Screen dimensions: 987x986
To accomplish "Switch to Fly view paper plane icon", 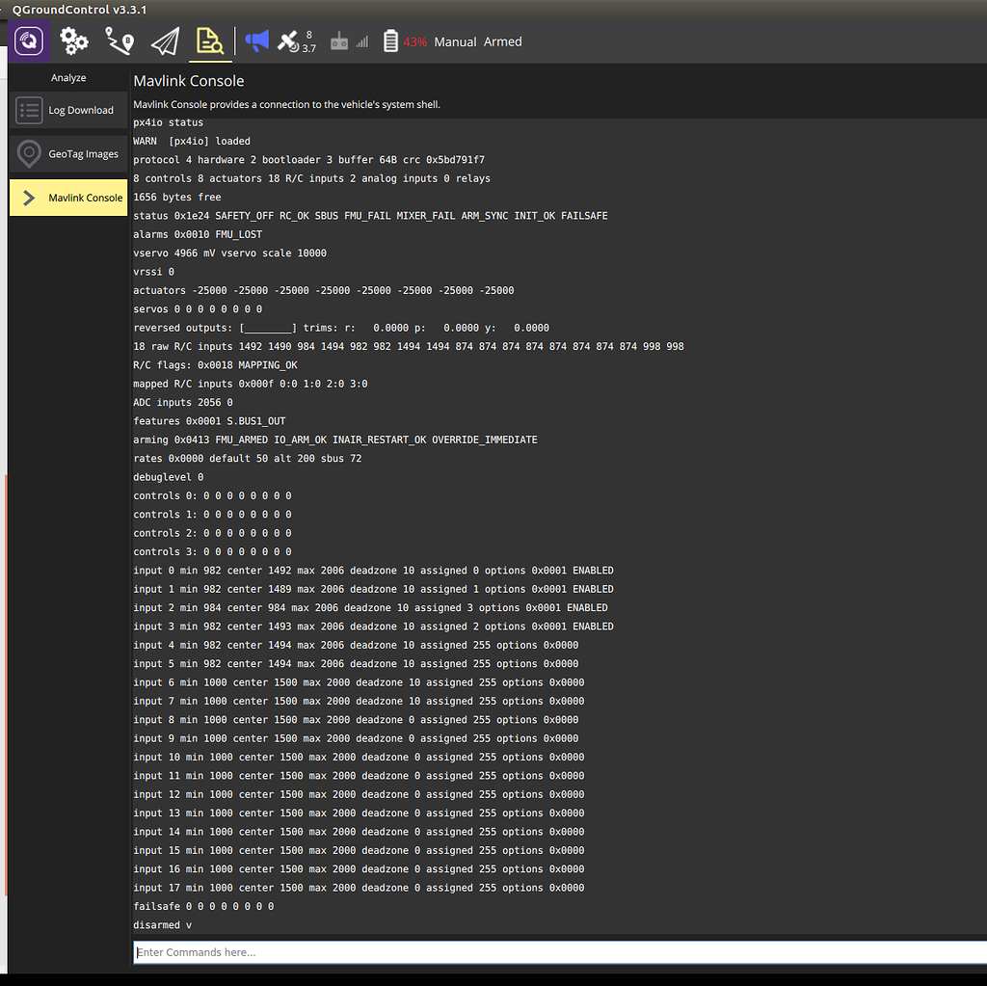I will click(x=164, y=41).
